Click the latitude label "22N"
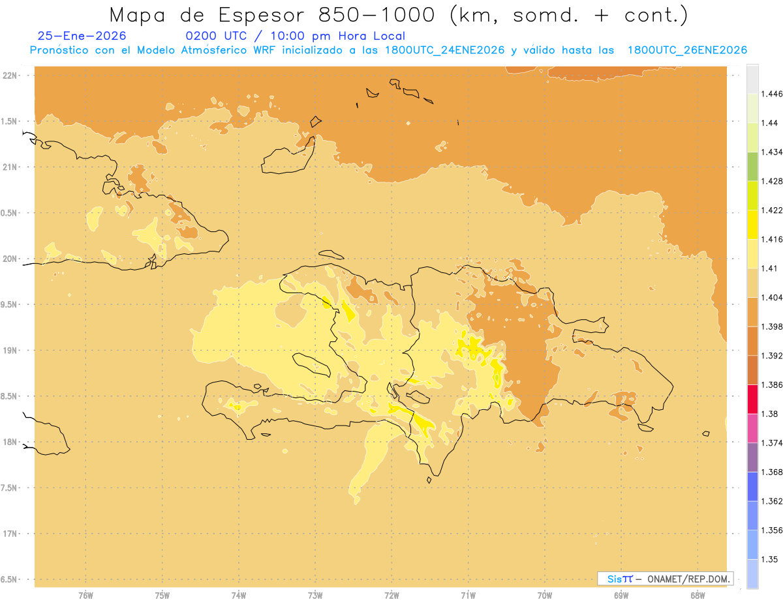The image size is (783, 604). (10, 76)
